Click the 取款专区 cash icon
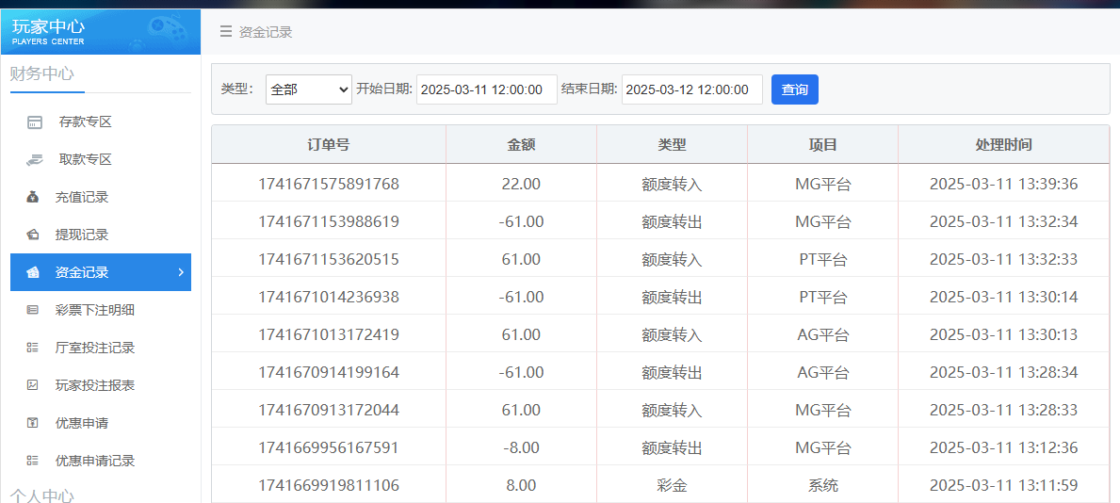The height and width of the screenshot is (503, 1120). coord(35,159)
